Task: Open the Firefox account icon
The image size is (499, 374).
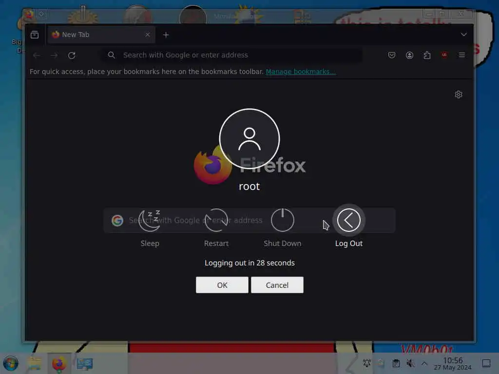Action: coord(409,55)
